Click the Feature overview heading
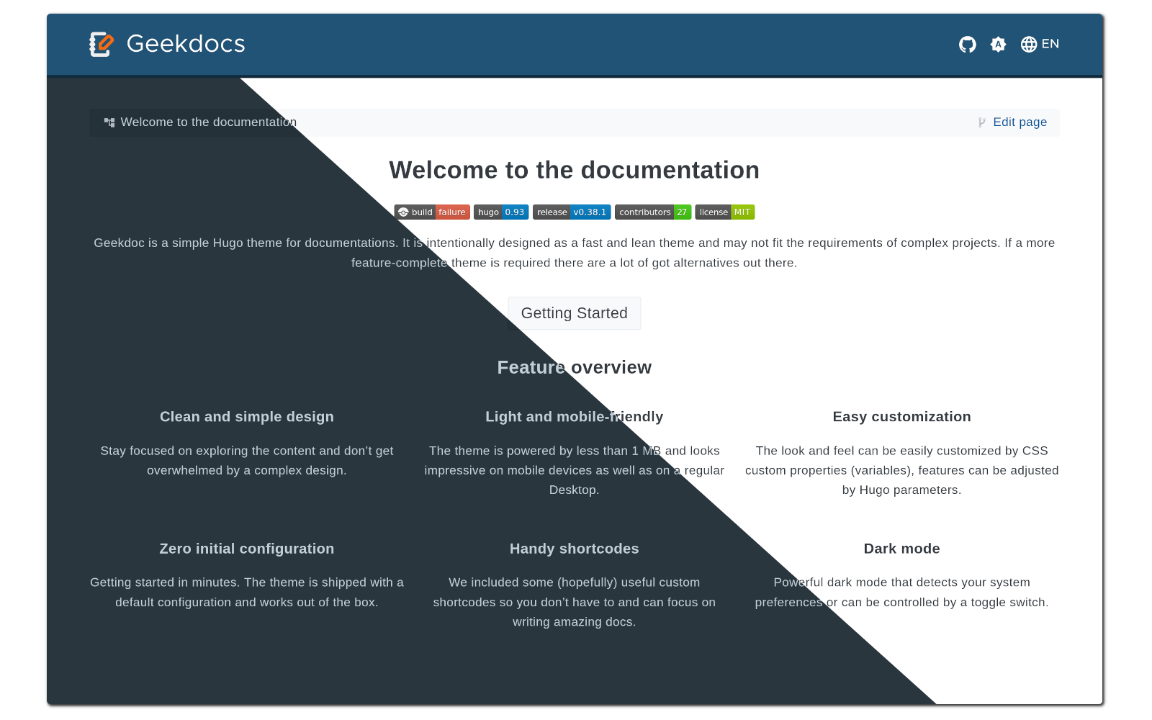This screenshot has height=720, width=1152. (574, 367)
